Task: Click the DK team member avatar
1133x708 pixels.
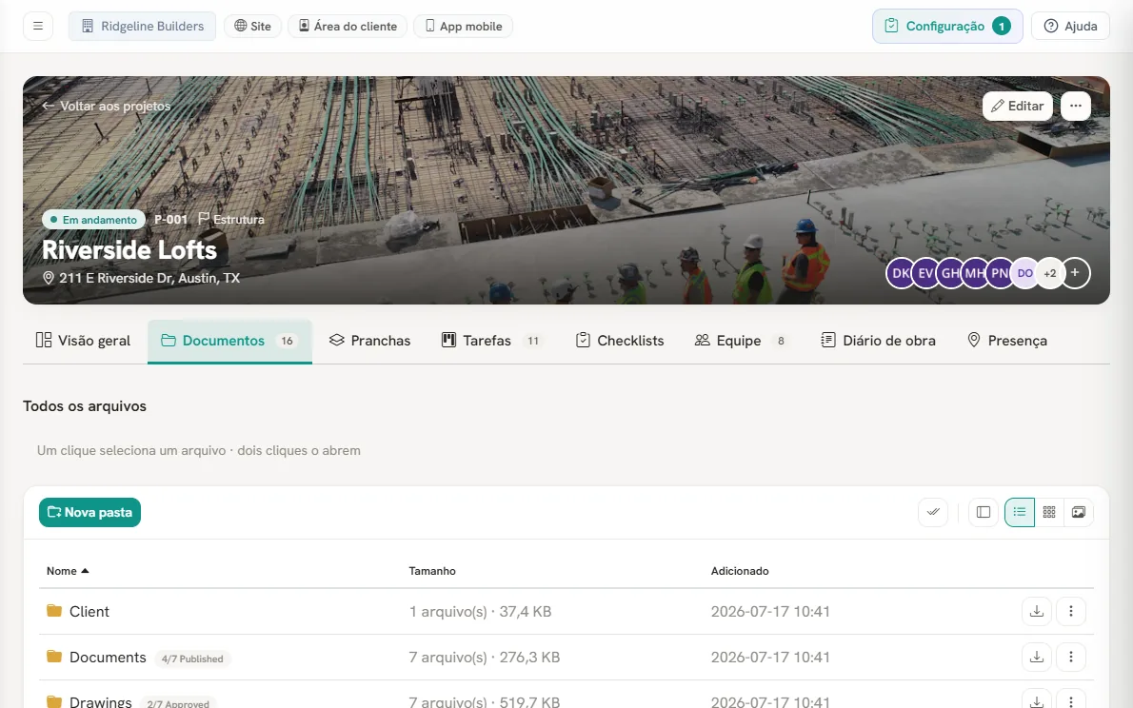Action: (x=901, y=273)
